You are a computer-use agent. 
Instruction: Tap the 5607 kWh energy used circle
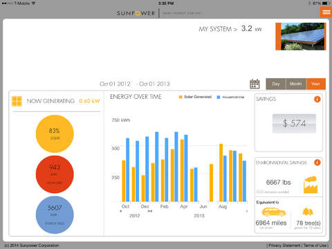(55, 215)
